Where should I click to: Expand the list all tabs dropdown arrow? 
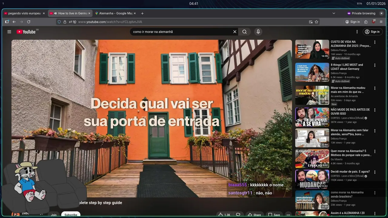pyautogui.click(x=334, y=13)
